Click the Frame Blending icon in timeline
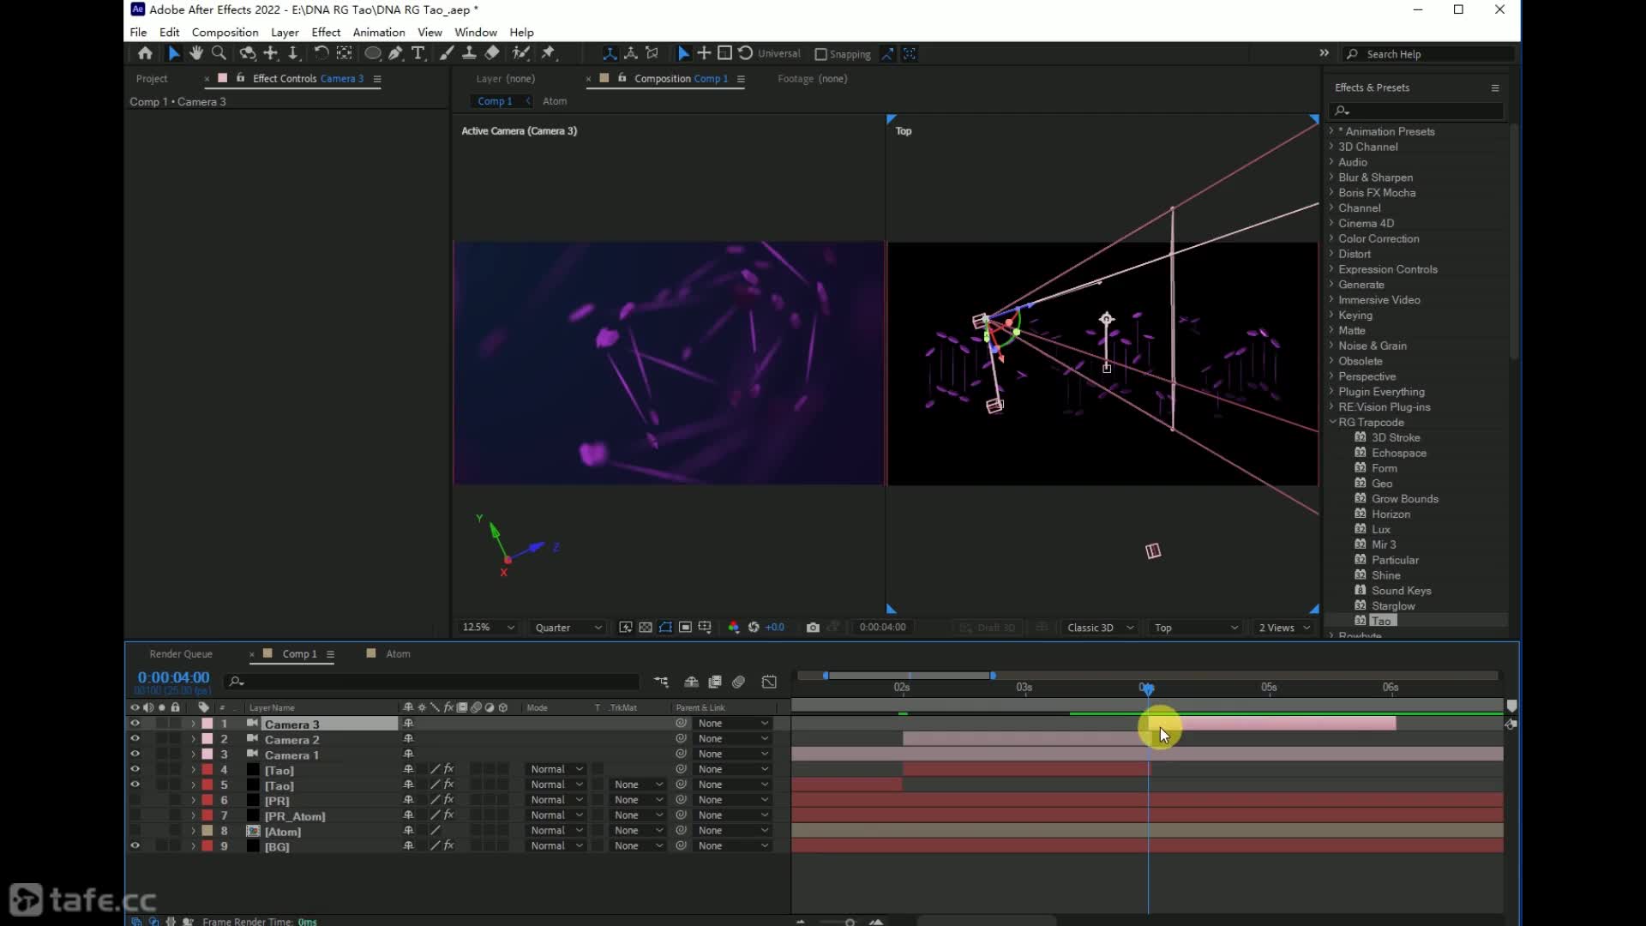The image size is (1646, 926). click(x=715, y=682)
